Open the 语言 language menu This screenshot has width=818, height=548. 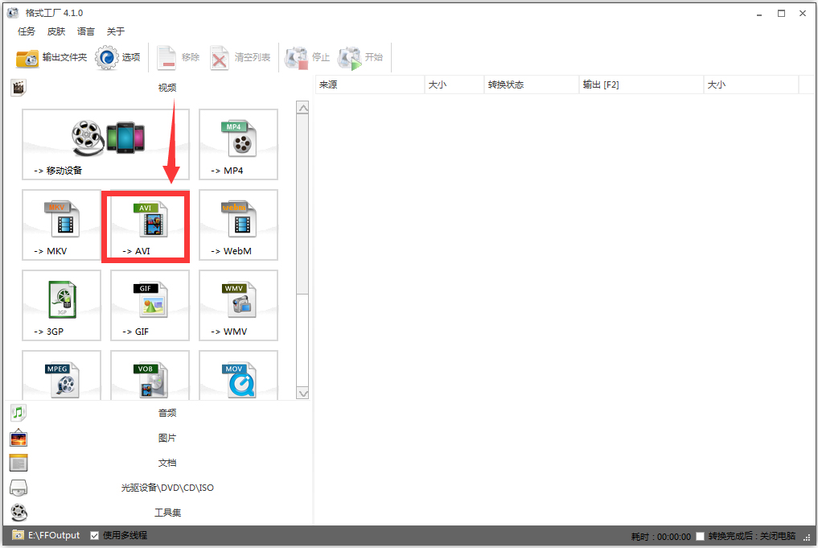[x=85, y=31]
